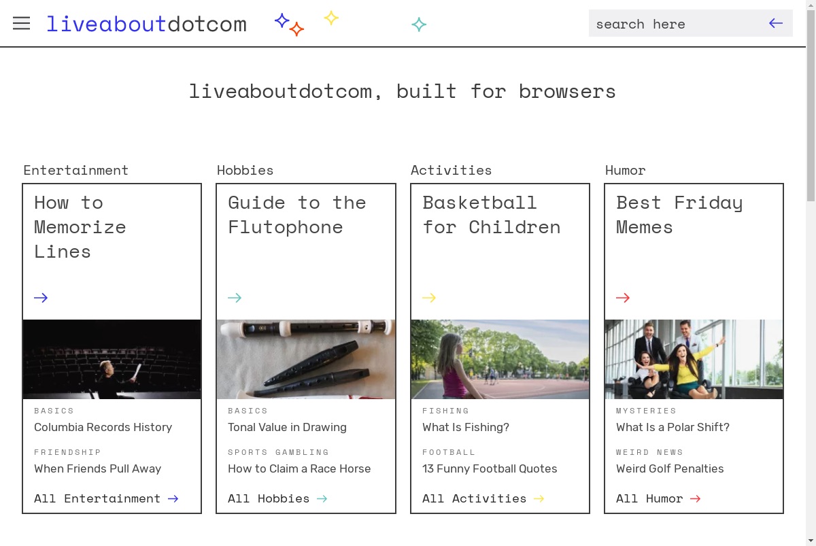
Task: Select the Humor category heading
Action: (x=625, y=171)
